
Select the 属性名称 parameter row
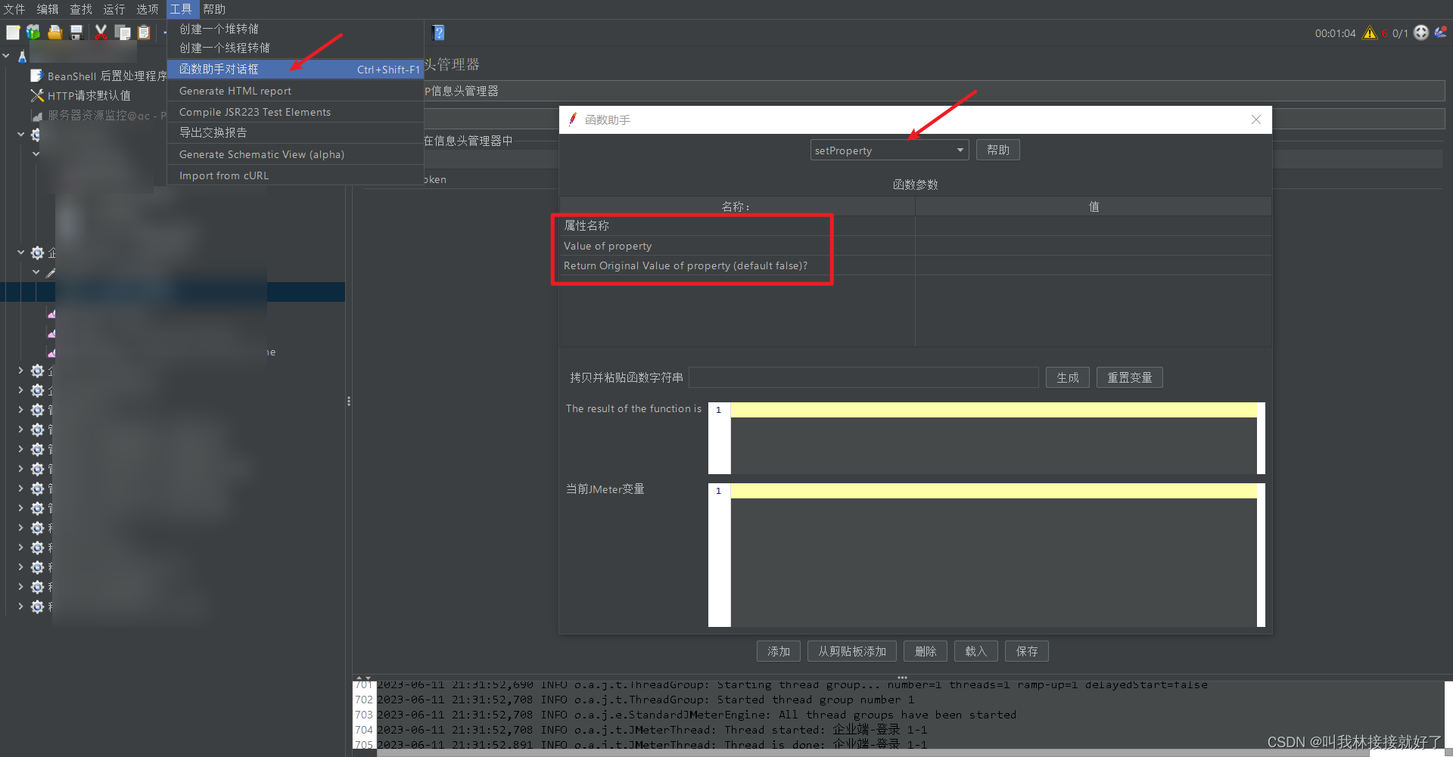(737, 225)
